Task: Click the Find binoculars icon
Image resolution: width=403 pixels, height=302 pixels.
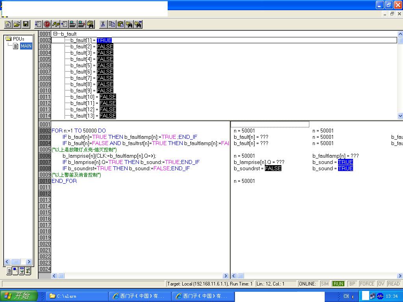Action: click(129, 24)
